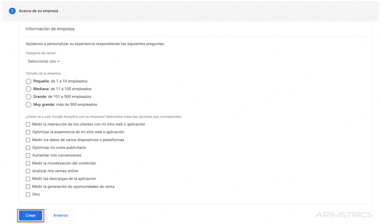
Task: Open the 'Seleccionar uno' sector dropdown
Action: (x=43, y=61)
